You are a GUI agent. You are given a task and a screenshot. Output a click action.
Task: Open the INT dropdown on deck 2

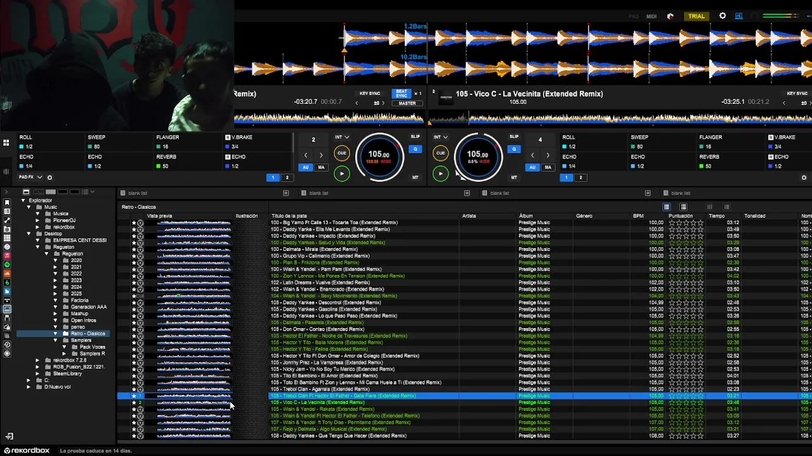pyautogui.click(x=441, y=137)
